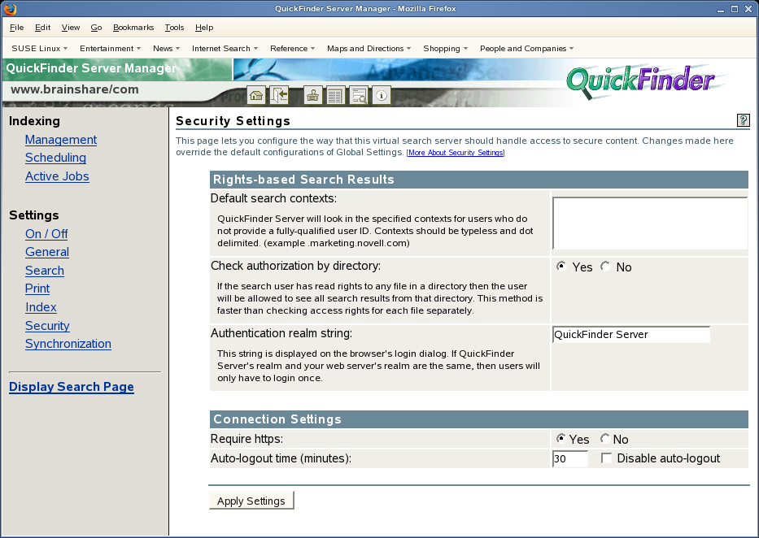Click the information (i) toolbar icon

(382, 95)
